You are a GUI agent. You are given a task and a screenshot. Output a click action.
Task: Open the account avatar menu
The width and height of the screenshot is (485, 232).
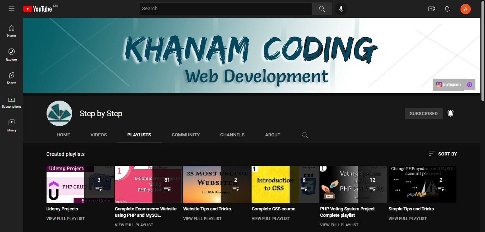point(465,9)
